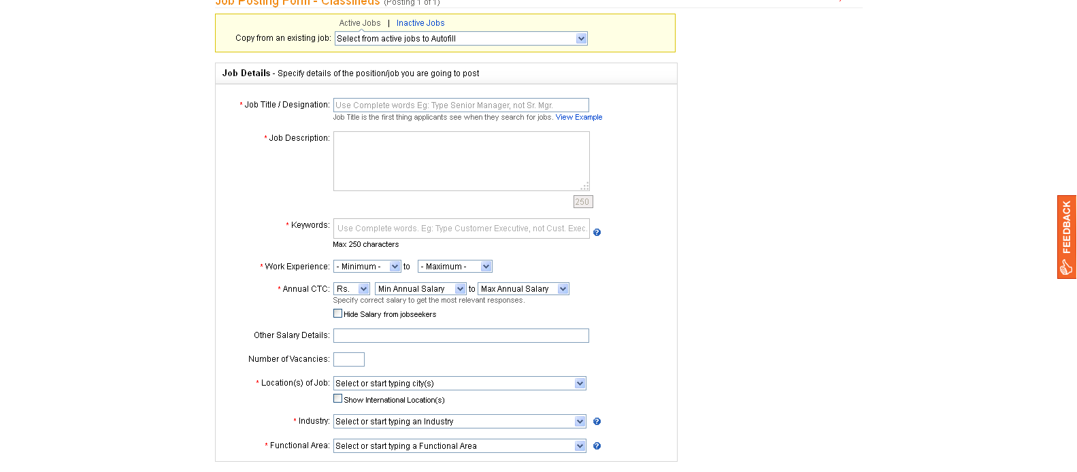The width and height of the screenshot is (1077, 472).
Task: Switch to the Inactive Jobs tab
Action: [x=420, y=23]
